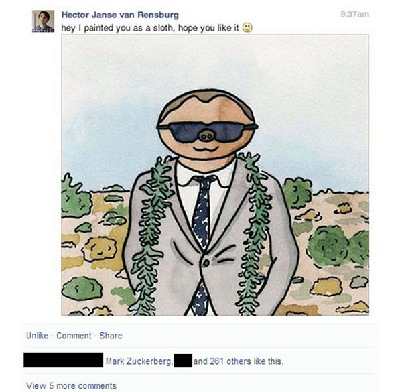Click the smiley emoji in the caption
The width and height of the screenshot is (402, 392).
click(x=247, y=28)
